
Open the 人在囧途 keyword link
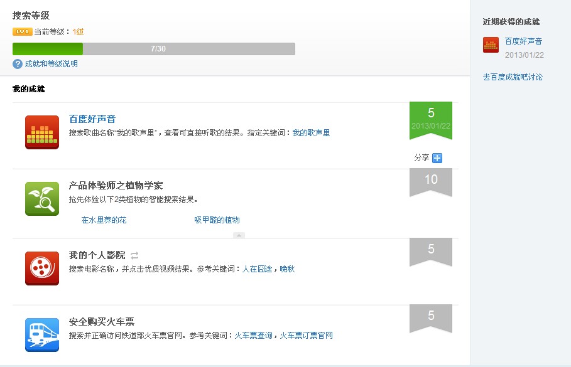tap(258, 269)
